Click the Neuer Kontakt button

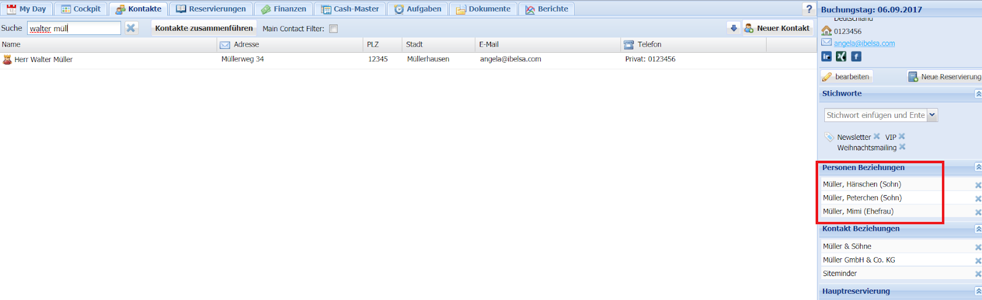[x=778, y=28]
